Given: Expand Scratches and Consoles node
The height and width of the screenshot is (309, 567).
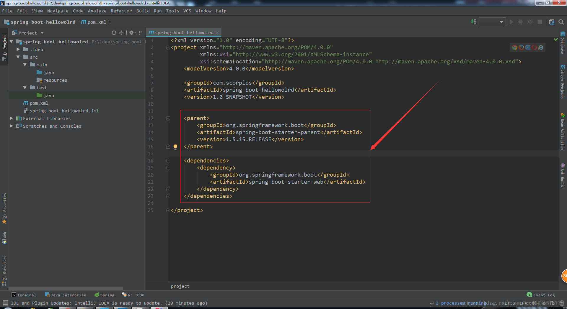Looking at the screenshot, I should click(11, 126).
